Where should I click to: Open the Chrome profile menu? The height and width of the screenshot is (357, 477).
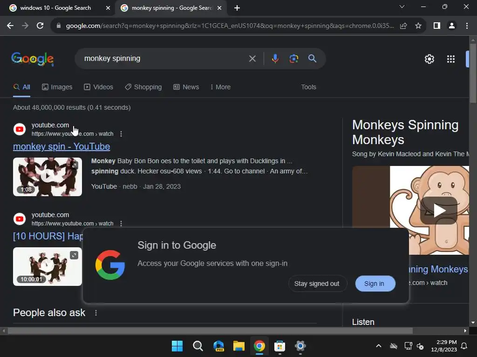click(452, 26)
